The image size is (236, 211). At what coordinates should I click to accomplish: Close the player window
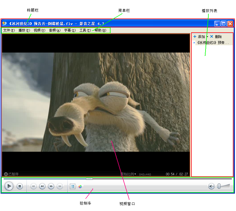point(230,24)
